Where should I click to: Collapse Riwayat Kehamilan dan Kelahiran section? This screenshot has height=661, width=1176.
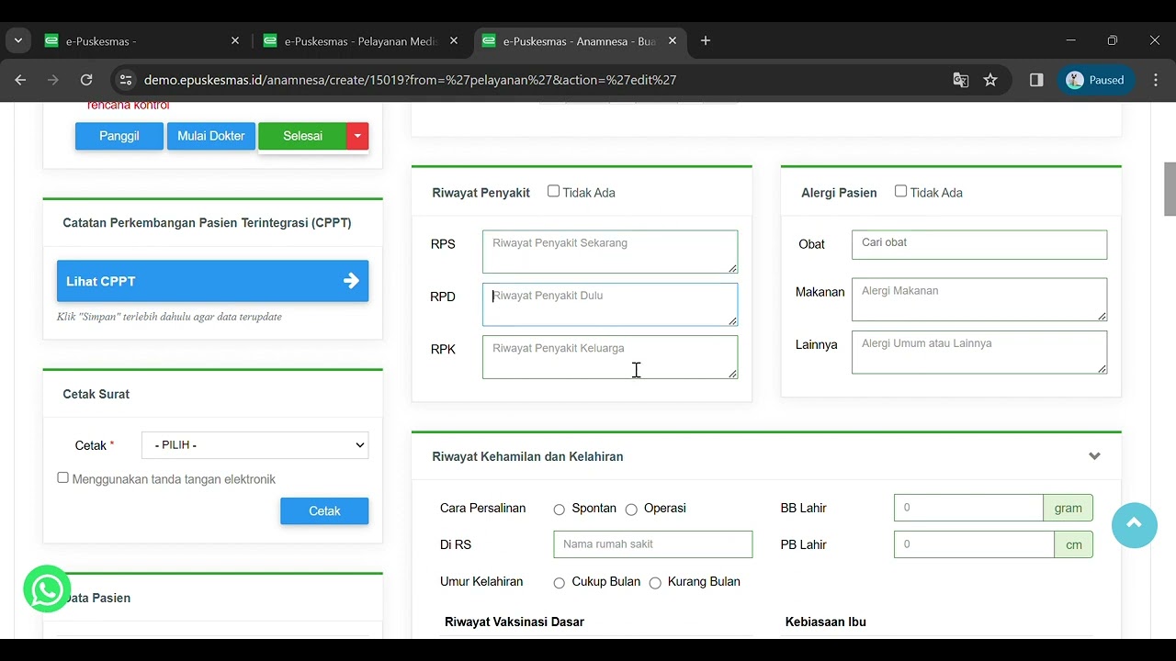click(1094, 456)
